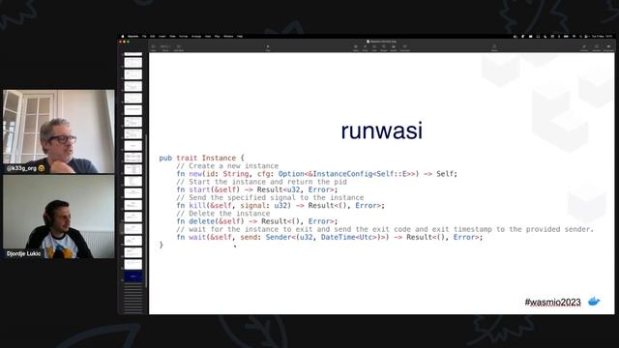The image size is (619, 348).
Task: Click the '// Delete the instance' comment
Action: (223, 214)
